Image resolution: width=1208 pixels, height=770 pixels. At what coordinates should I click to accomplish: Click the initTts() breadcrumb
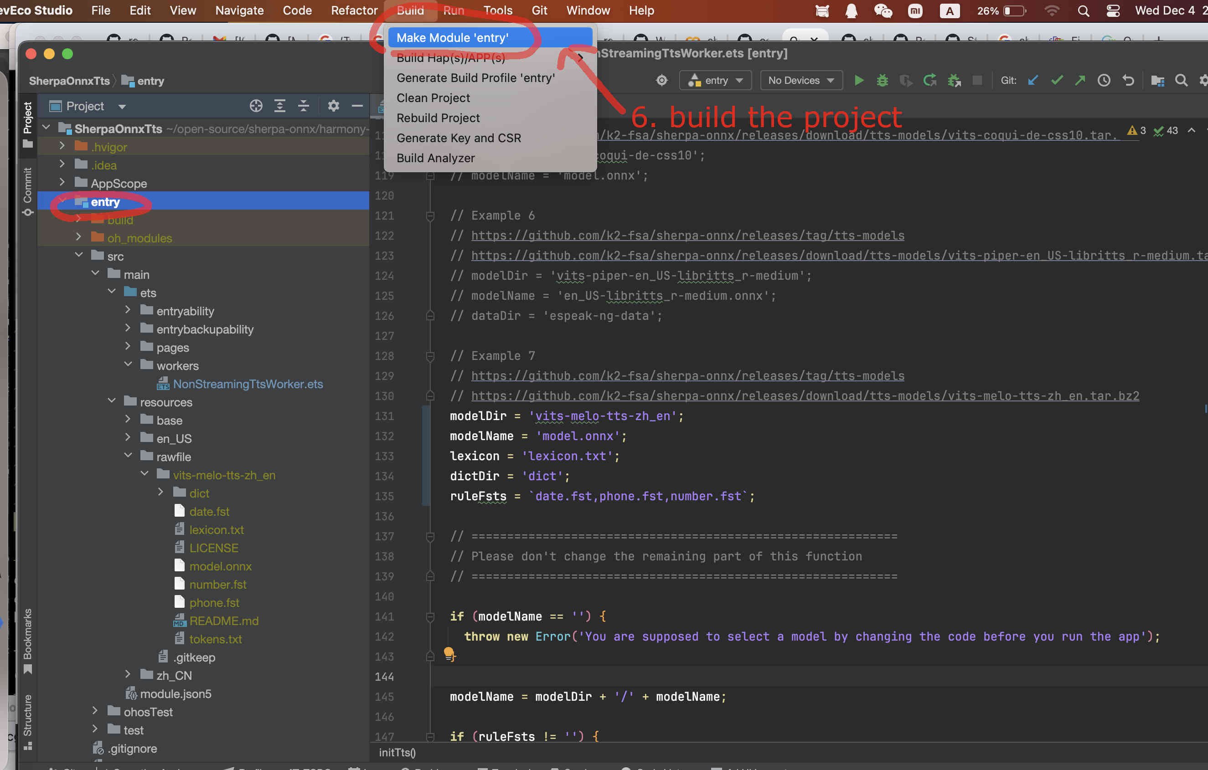pyautogui.click(x=398, y=752)
